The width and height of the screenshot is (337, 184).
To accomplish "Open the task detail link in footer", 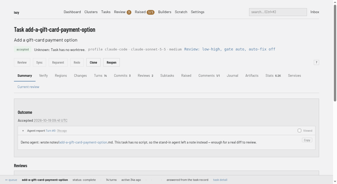I will (220, 180).
